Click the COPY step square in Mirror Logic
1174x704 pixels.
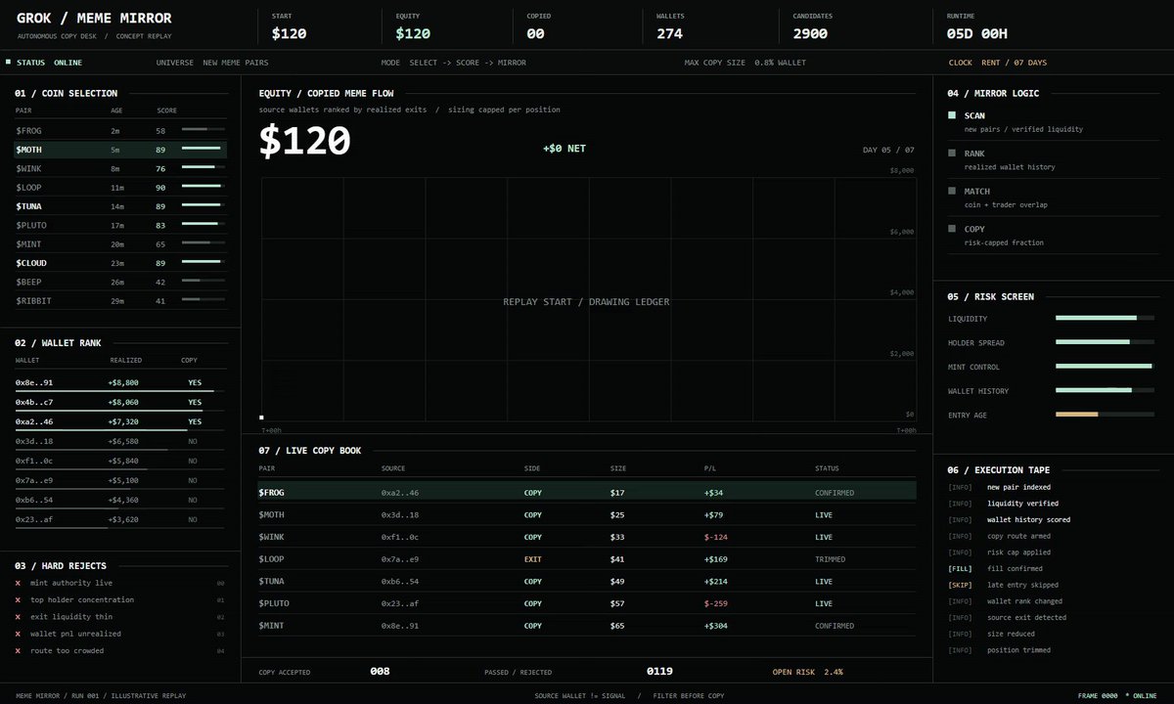[952, 229]
